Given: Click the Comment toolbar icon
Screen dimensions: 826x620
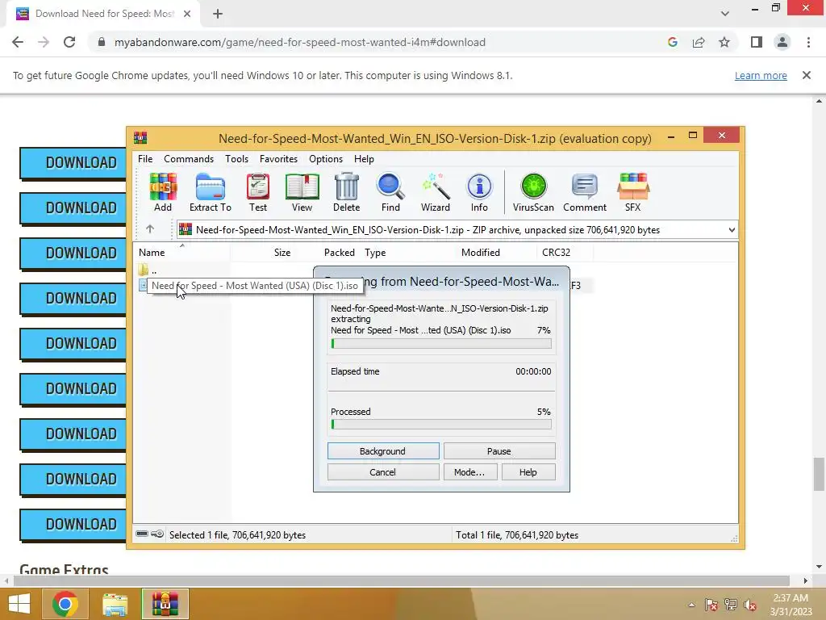Looking at the screenshot, I should click(x=585, y=192).
